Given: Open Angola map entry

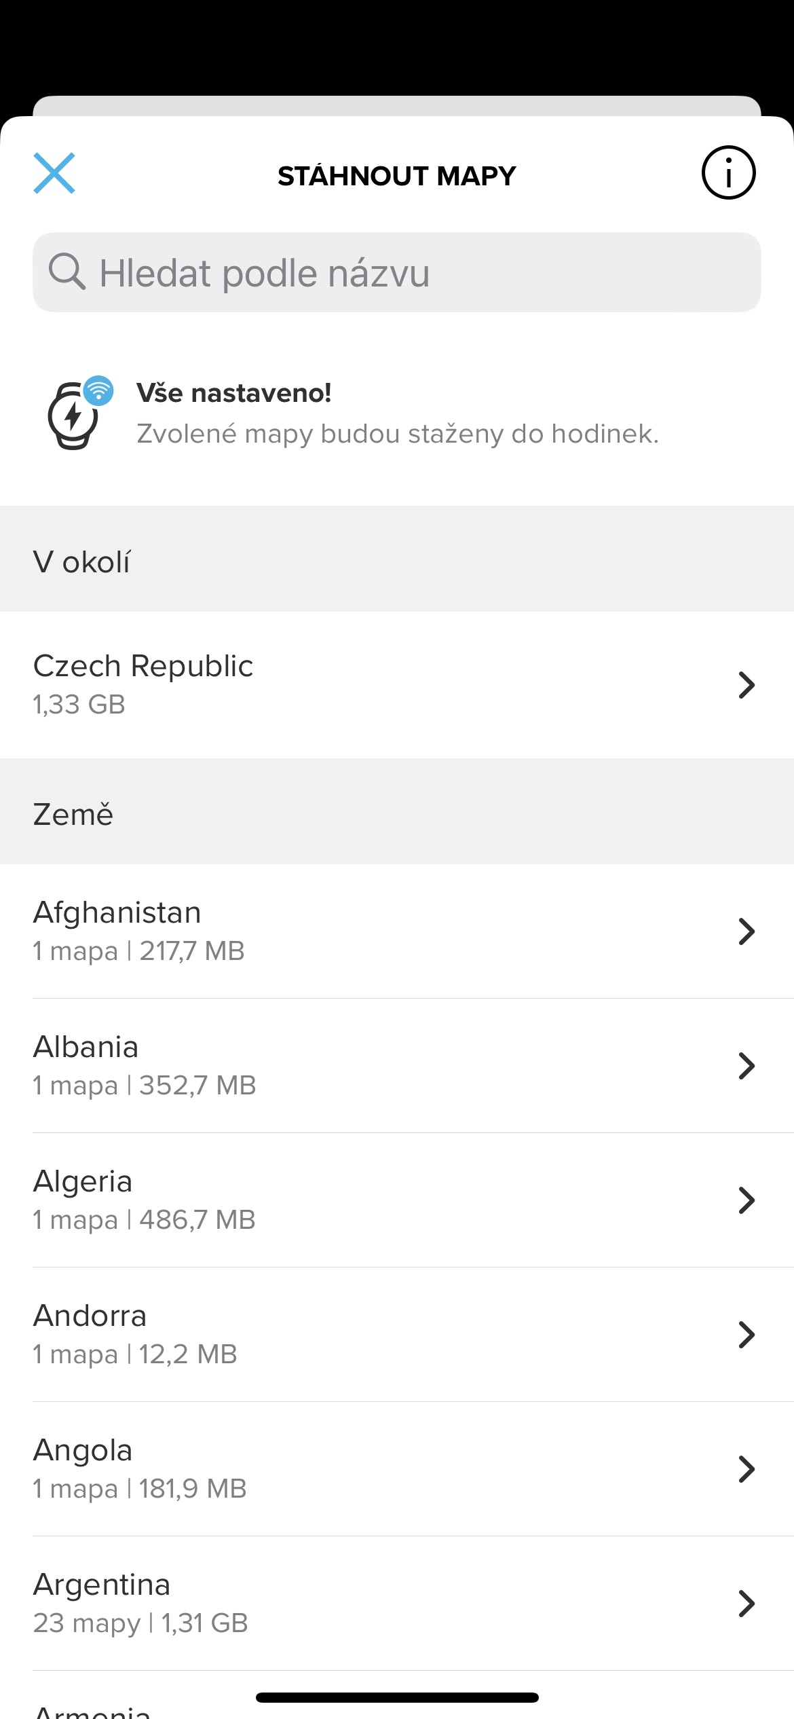Looking at the screenshot, I should 271,1469.
